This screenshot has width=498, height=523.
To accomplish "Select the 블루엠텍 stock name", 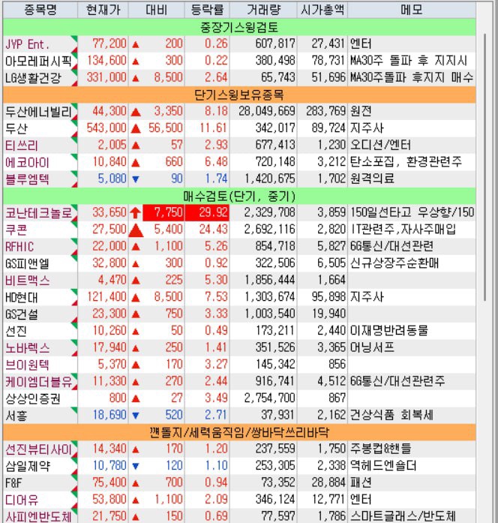I will click(x=27, y=179).
